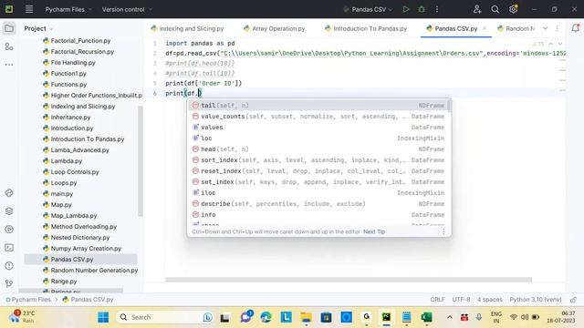This screenshot has width=584, height=328.
Task: Open Windows Start menu
Action: [103, 317]
